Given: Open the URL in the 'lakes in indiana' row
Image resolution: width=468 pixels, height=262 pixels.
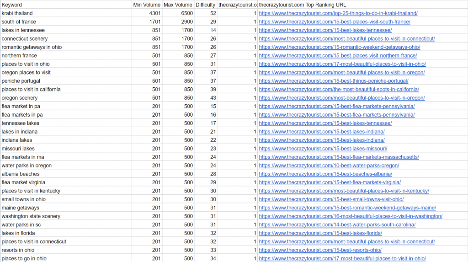Looking at the screenshot, I should click(x=322, y=132).
